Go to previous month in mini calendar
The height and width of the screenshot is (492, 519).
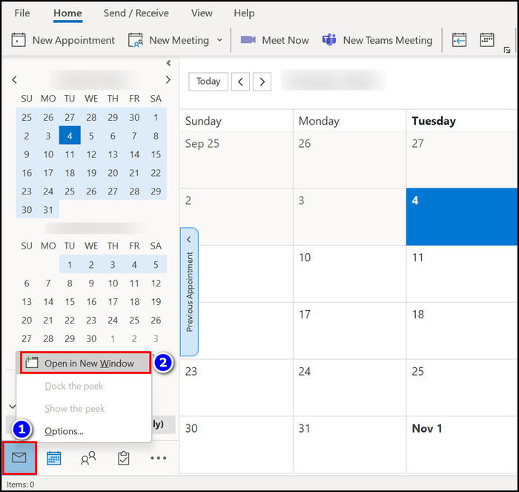[15, 80]
